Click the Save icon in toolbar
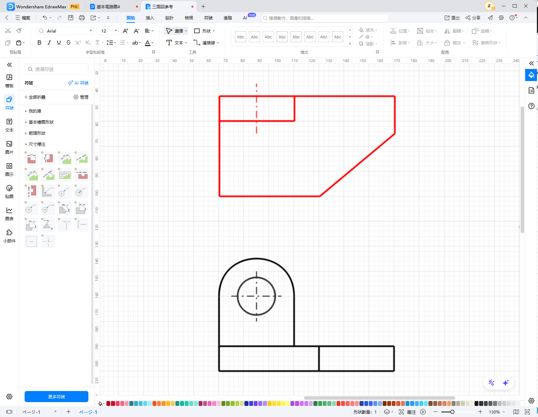The width and height of the screenshot is (538, 417). coord(71,18)
